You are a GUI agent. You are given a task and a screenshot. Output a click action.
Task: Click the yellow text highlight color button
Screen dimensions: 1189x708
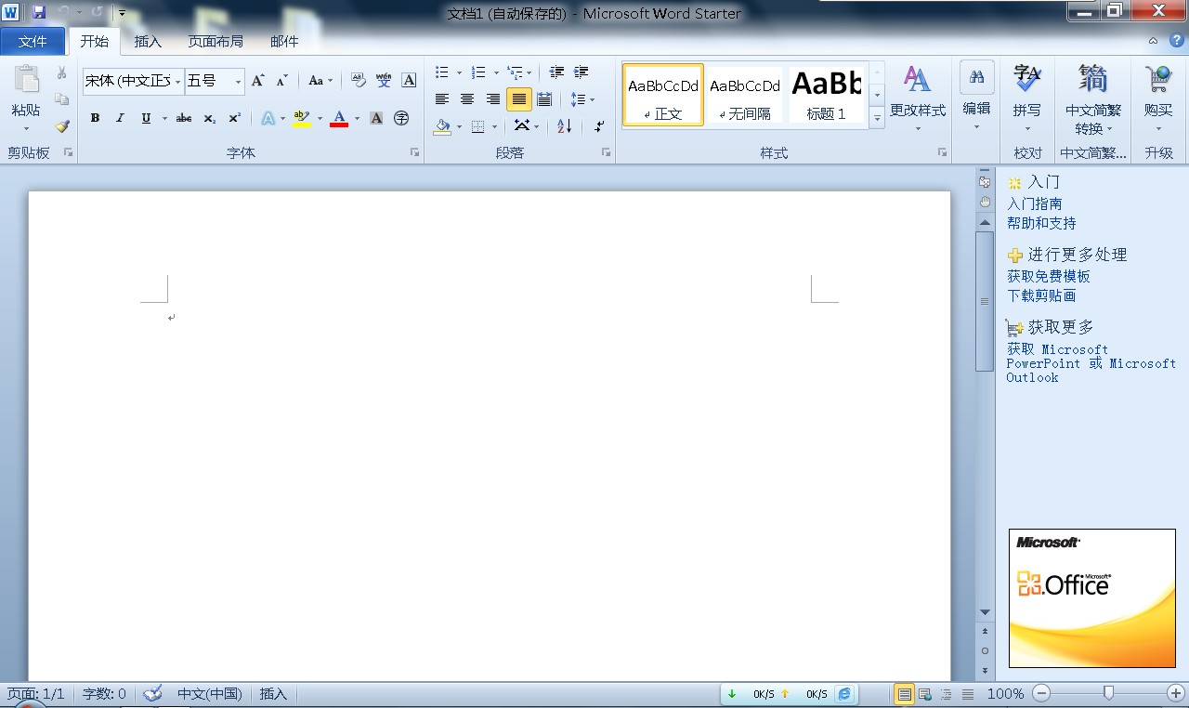click(301, 118)
